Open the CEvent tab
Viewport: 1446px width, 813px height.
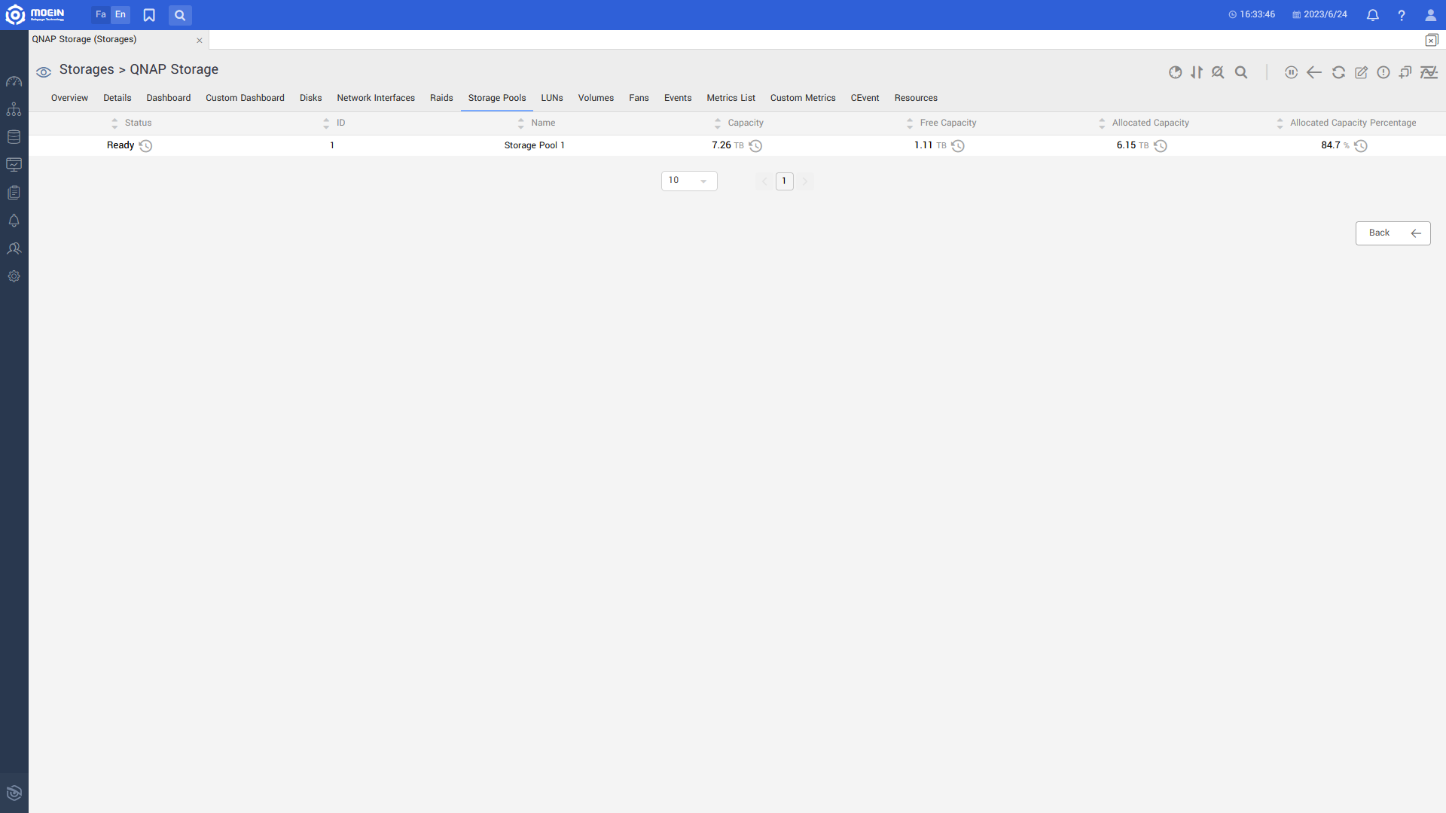(865, 98)
